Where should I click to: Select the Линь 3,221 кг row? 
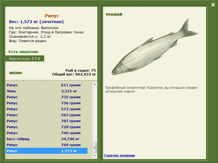[x=47, y=91]
